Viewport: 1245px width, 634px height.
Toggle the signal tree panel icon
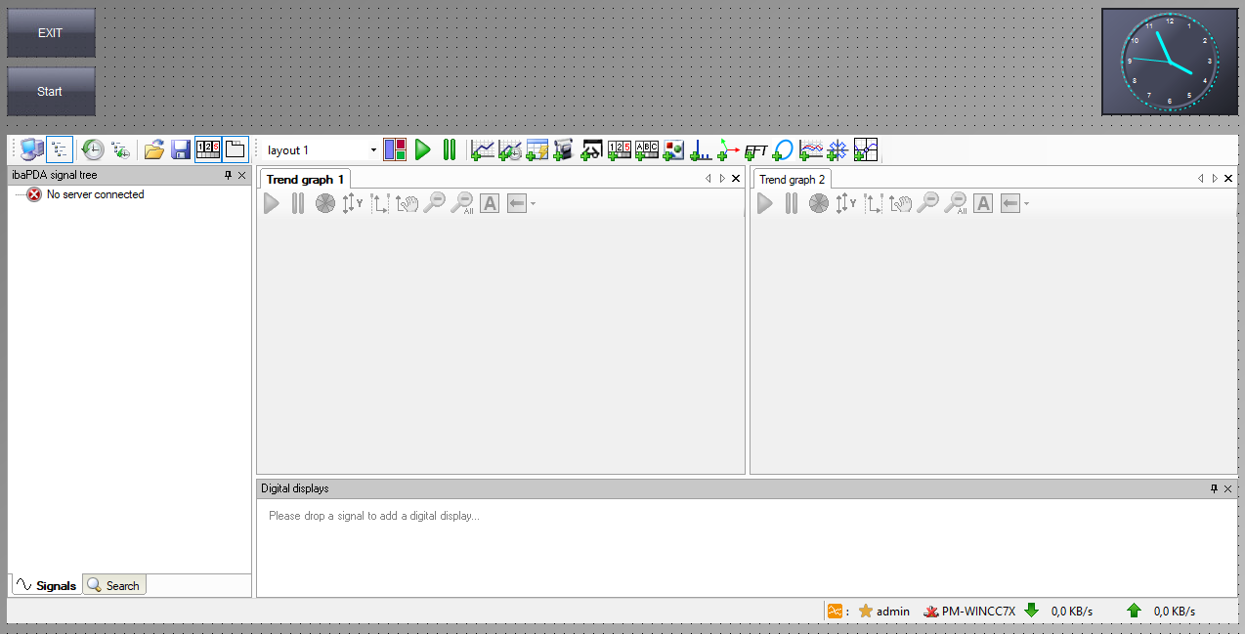click(60, 149)
